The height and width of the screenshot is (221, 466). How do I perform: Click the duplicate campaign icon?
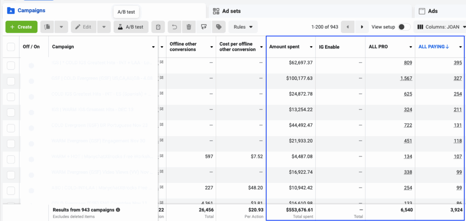coord(47,27)
